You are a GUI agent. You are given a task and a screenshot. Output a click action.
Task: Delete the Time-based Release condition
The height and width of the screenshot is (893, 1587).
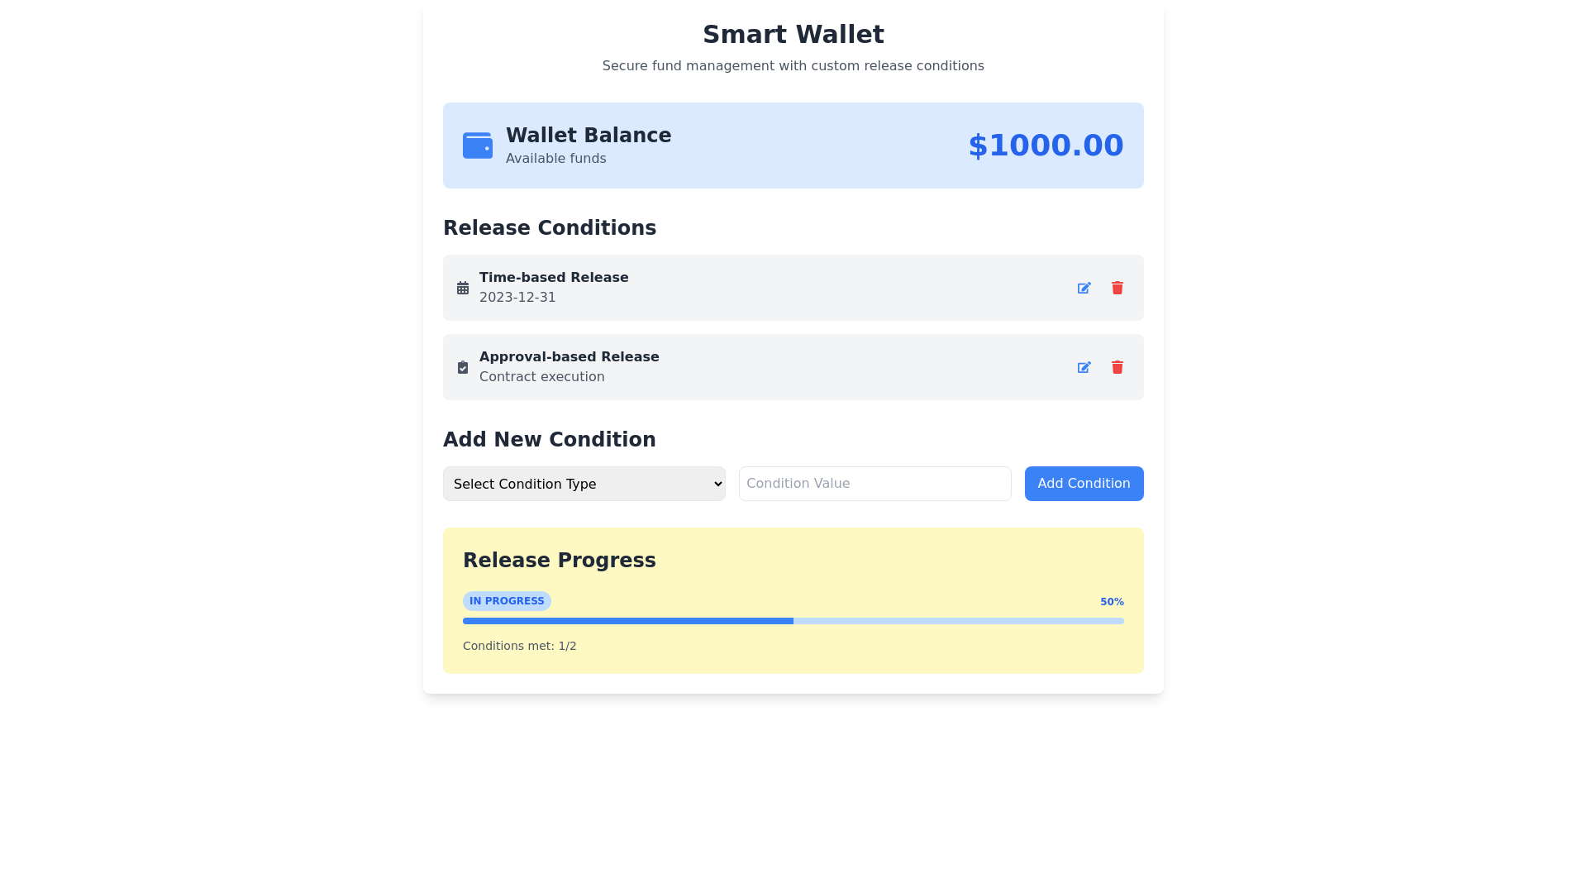1117,288
